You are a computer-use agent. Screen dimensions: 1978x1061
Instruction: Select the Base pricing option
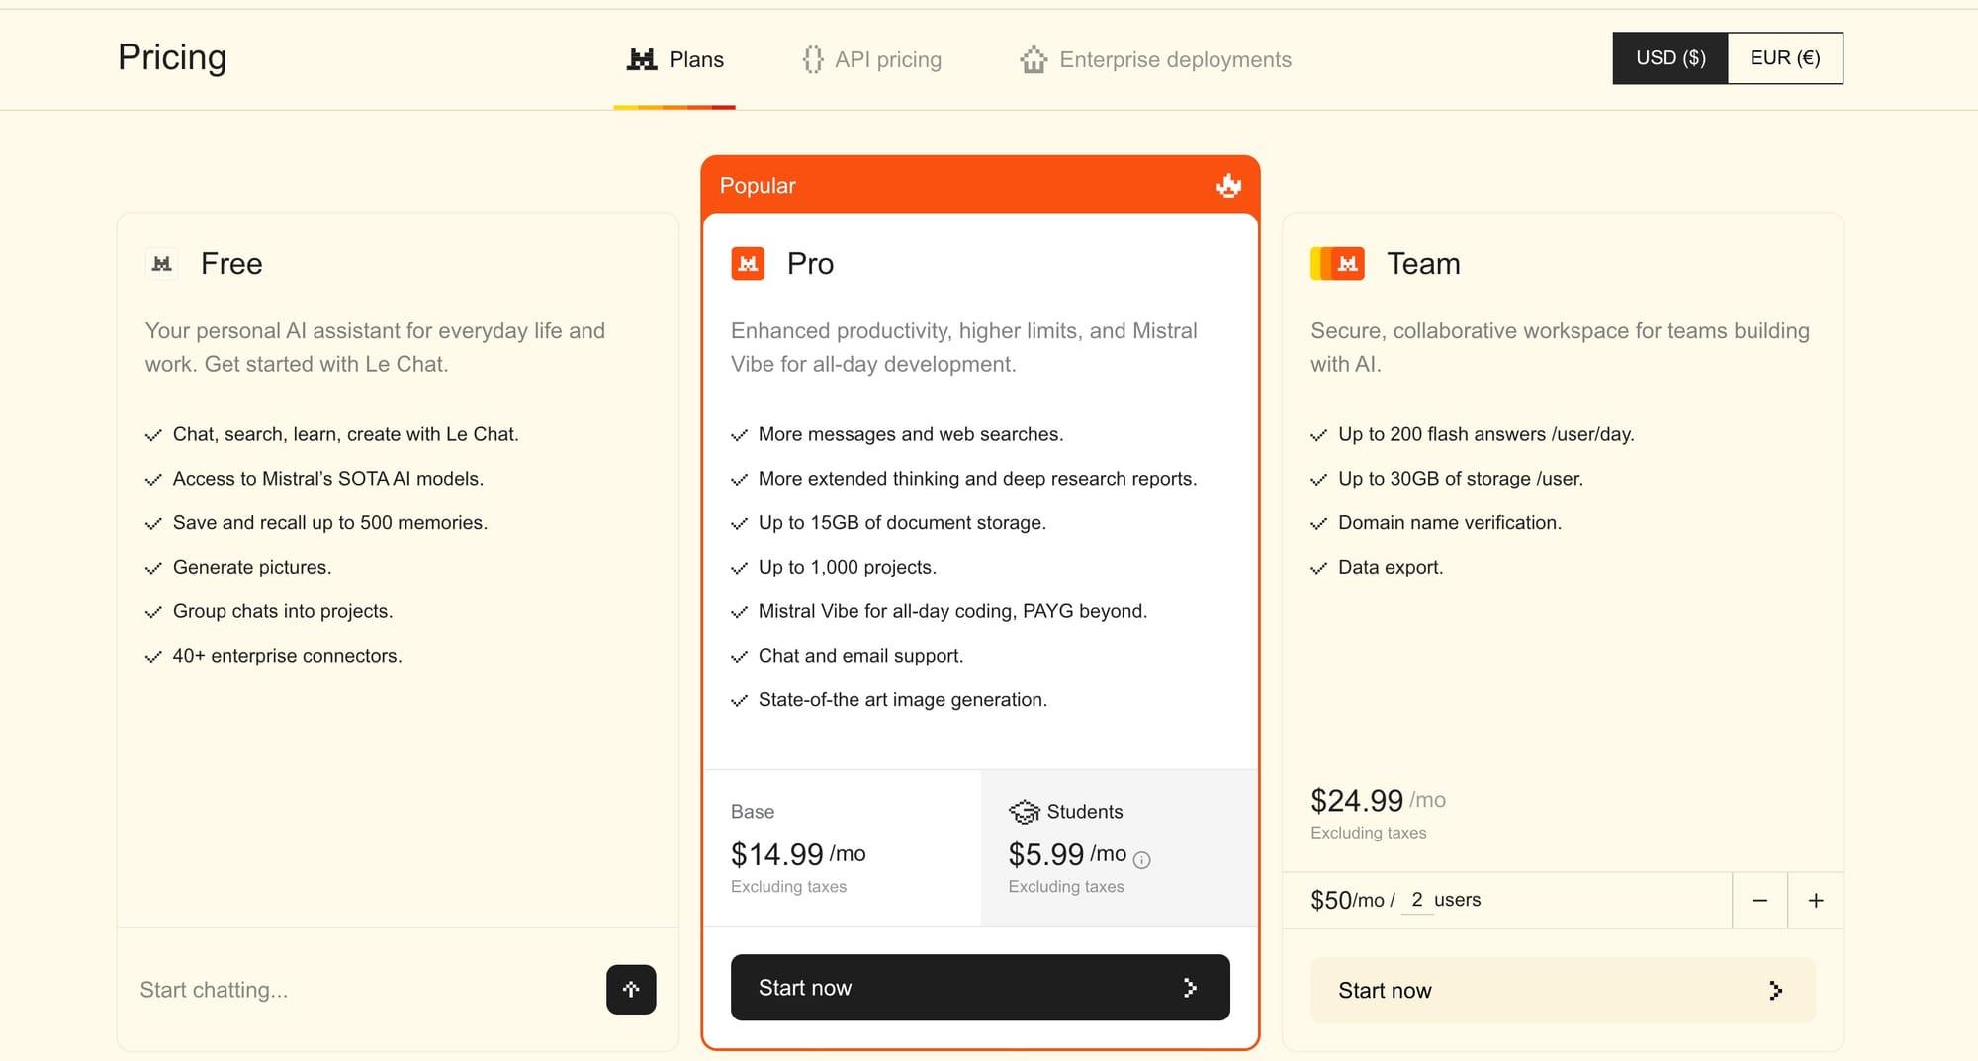point(842,847)
